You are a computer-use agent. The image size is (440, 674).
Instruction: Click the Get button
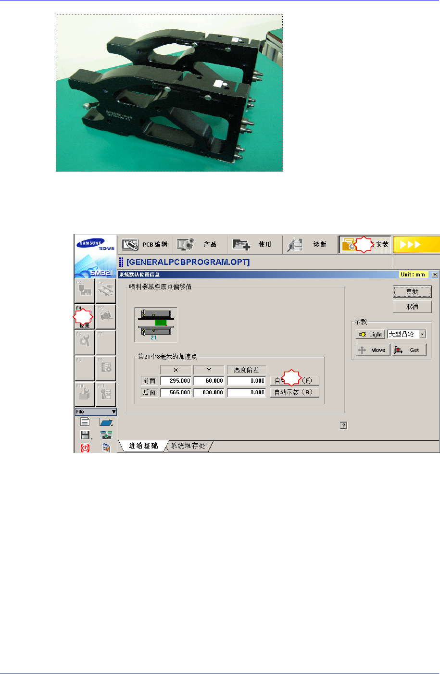click(x=409, y=350)
